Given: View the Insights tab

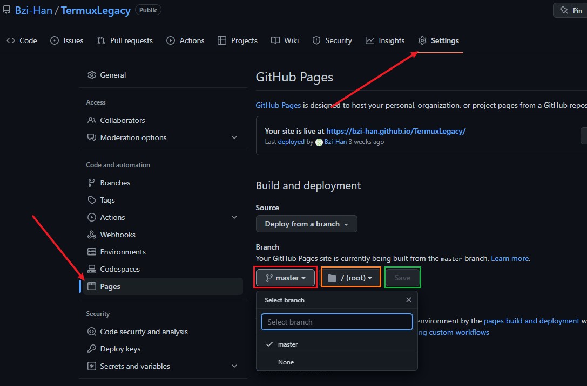Looking at the screenshot, I should tap(385, 40).
